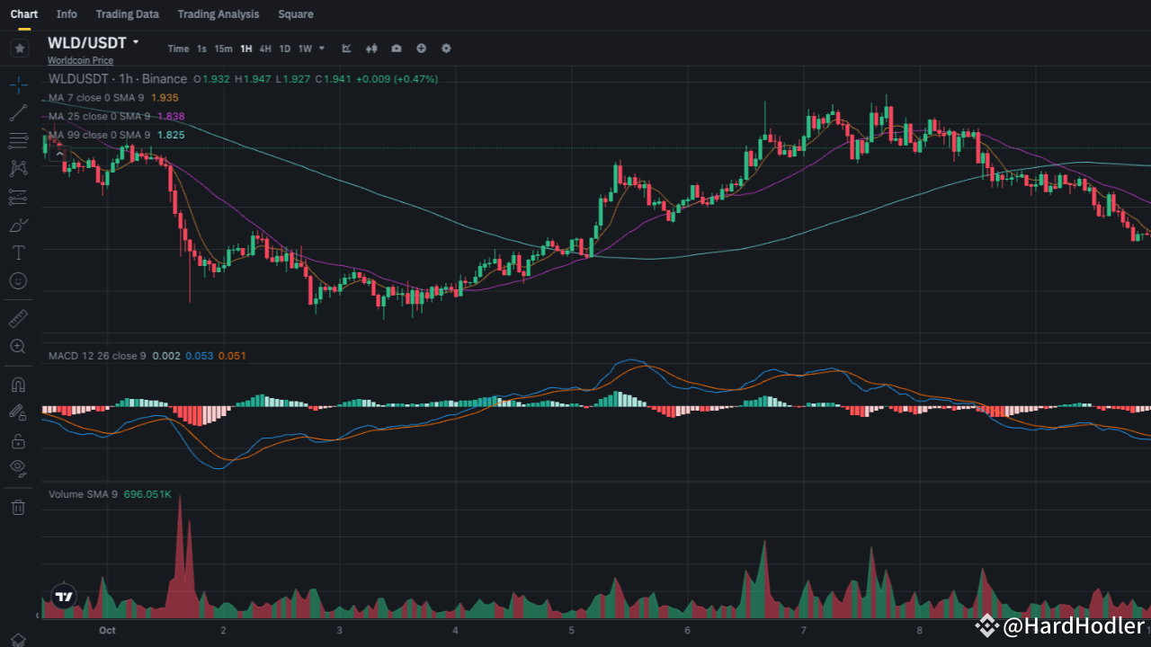Select the trend line drawing tool
Screen dimensions: 1151x647
(x=18, y=112)
